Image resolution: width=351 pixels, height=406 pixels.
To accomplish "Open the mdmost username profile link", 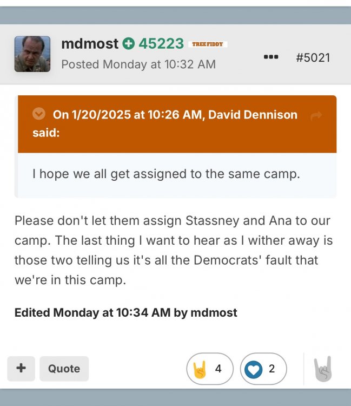I will [x=90, y=44].
